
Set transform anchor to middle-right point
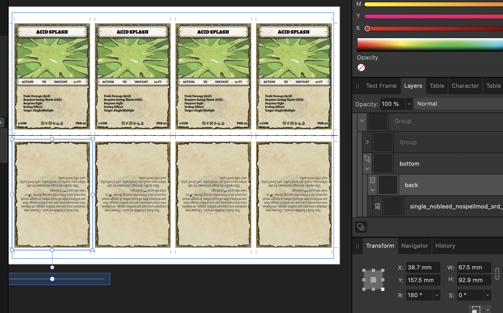[x=383, y=280]
